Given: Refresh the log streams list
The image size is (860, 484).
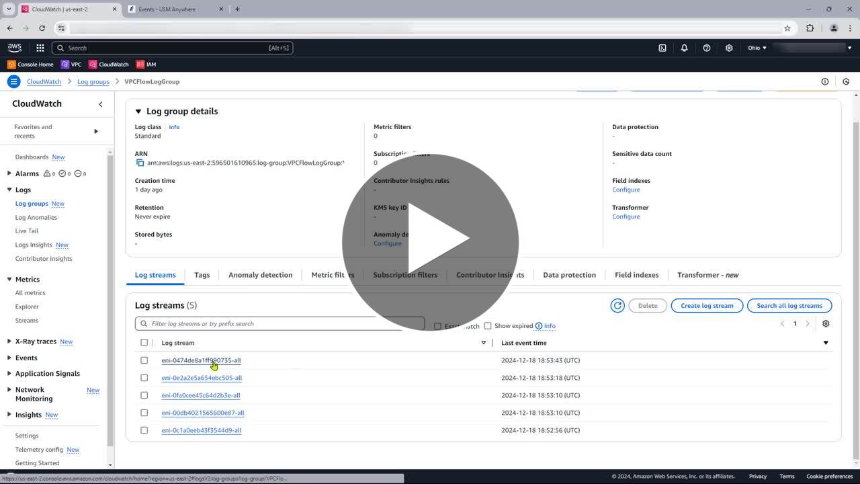Looking at the screenshot, I should [617, 306].
